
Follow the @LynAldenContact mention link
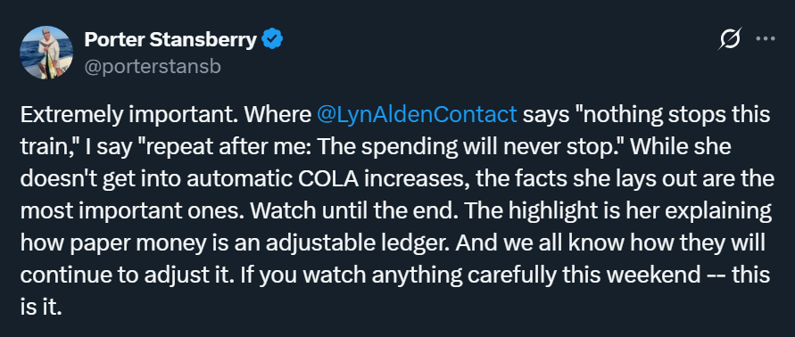click(417, 115)
